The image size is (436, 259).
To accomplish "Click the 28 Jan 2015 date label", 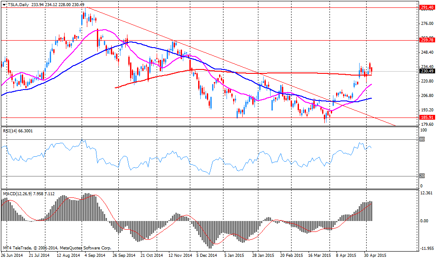I will coord(263,255).
